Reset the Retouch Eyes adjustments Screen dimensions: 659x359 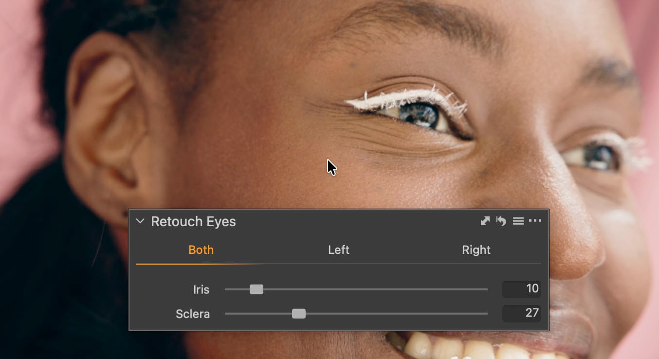pos(501,221)
